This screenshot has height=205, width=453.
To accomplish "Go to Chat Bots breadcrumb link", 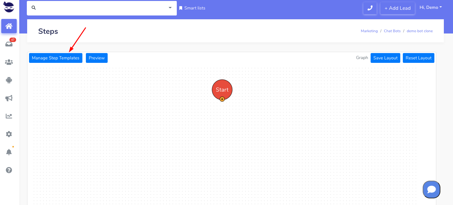I will point(392,31).
